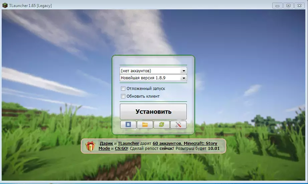Enable the Отложенный запуск checkbox
Image resolution: width=308 pixels, height=184 pixels.
[123, 89]
